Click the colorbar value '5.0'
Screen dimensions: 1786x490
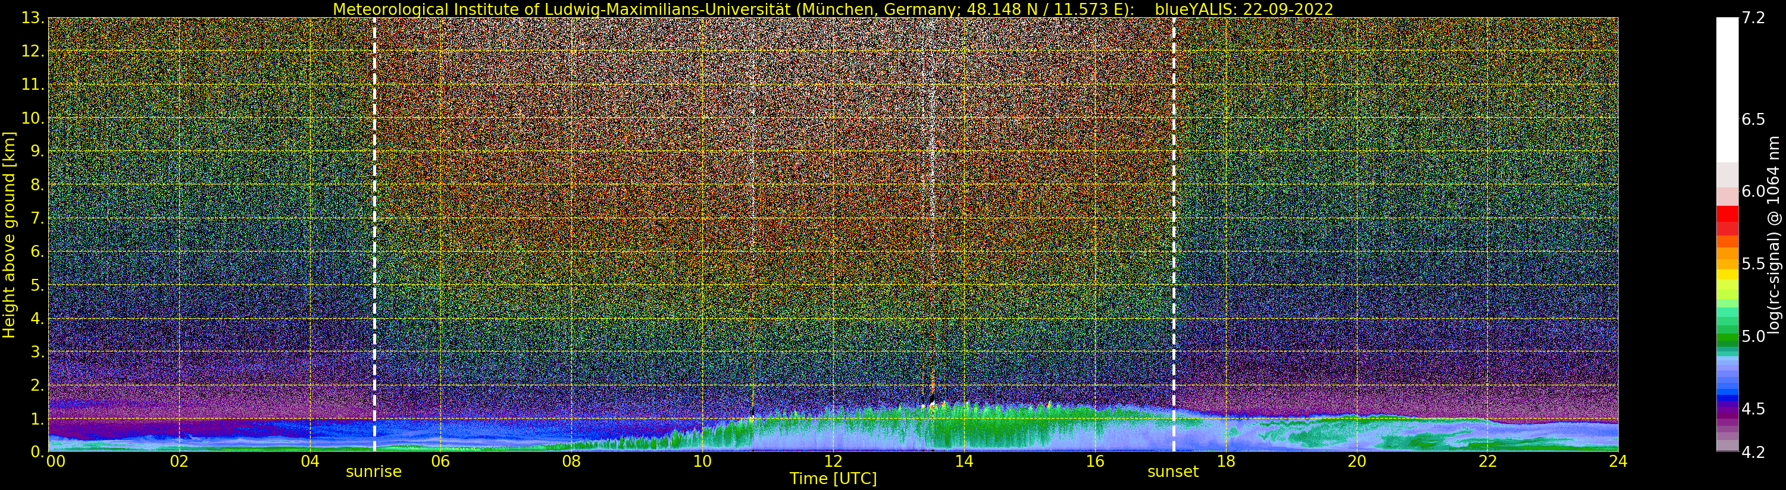(1753, 336)
